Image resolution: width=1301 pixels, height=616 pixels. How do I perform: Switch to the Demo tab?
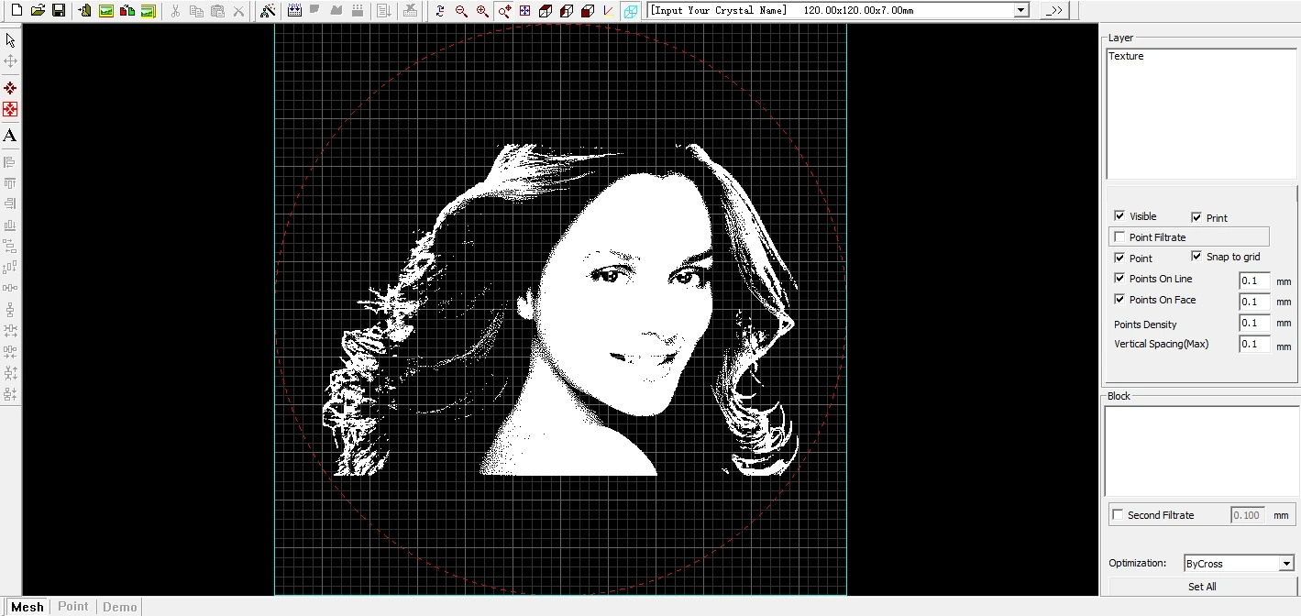pyautogui.click(x=119, y=607)
